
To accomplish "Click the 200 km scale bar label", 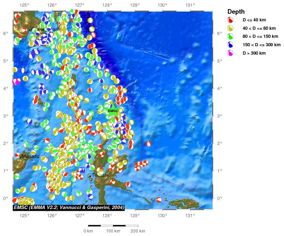I will (x=138, y=231).
